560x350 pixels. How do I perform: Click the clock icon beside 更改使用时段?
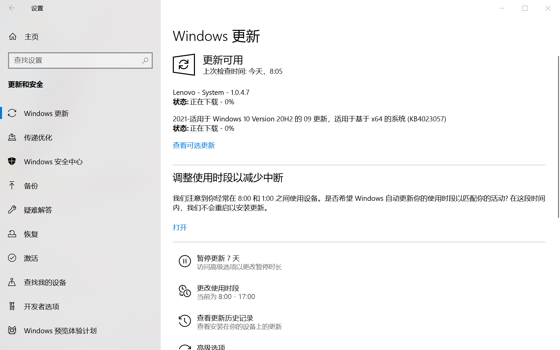pos(185,291)
